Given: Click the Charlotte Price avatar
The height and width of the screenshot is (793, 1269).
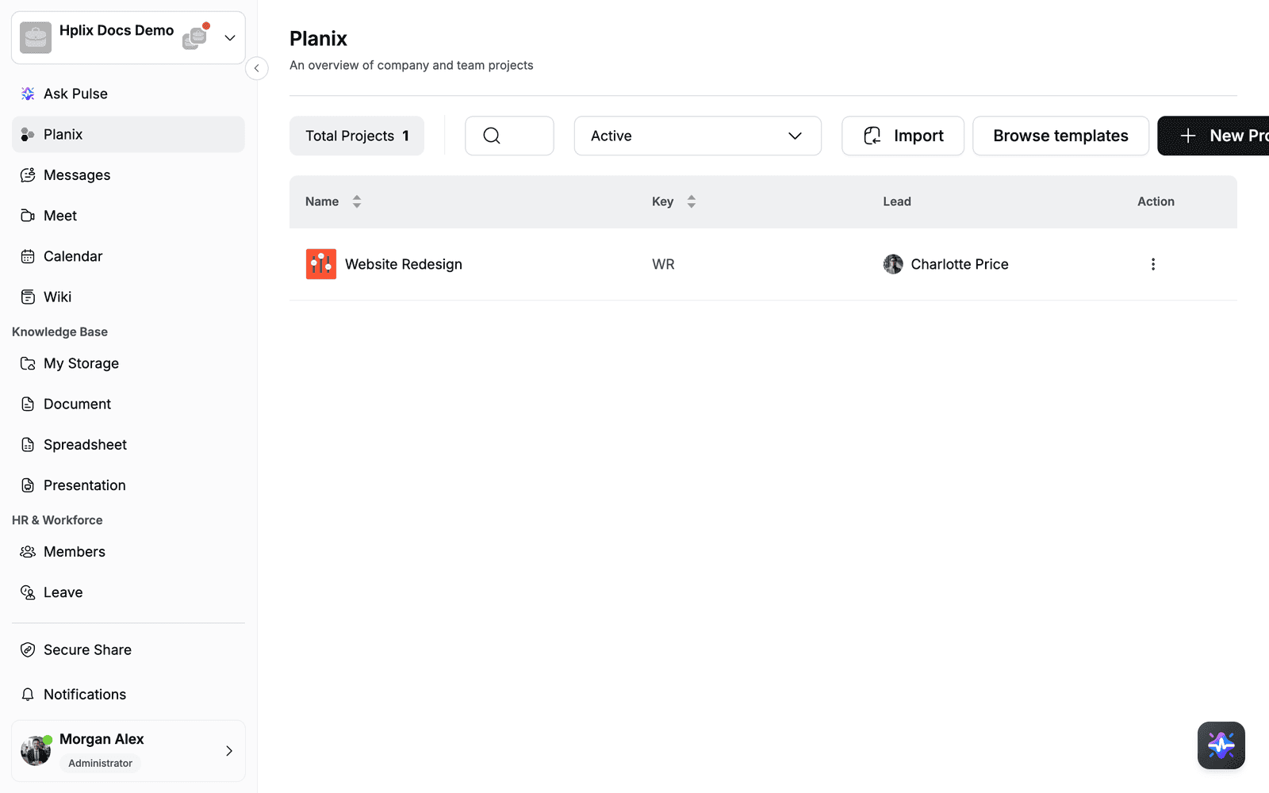Looking at the screenshot, I should [893, 264].
